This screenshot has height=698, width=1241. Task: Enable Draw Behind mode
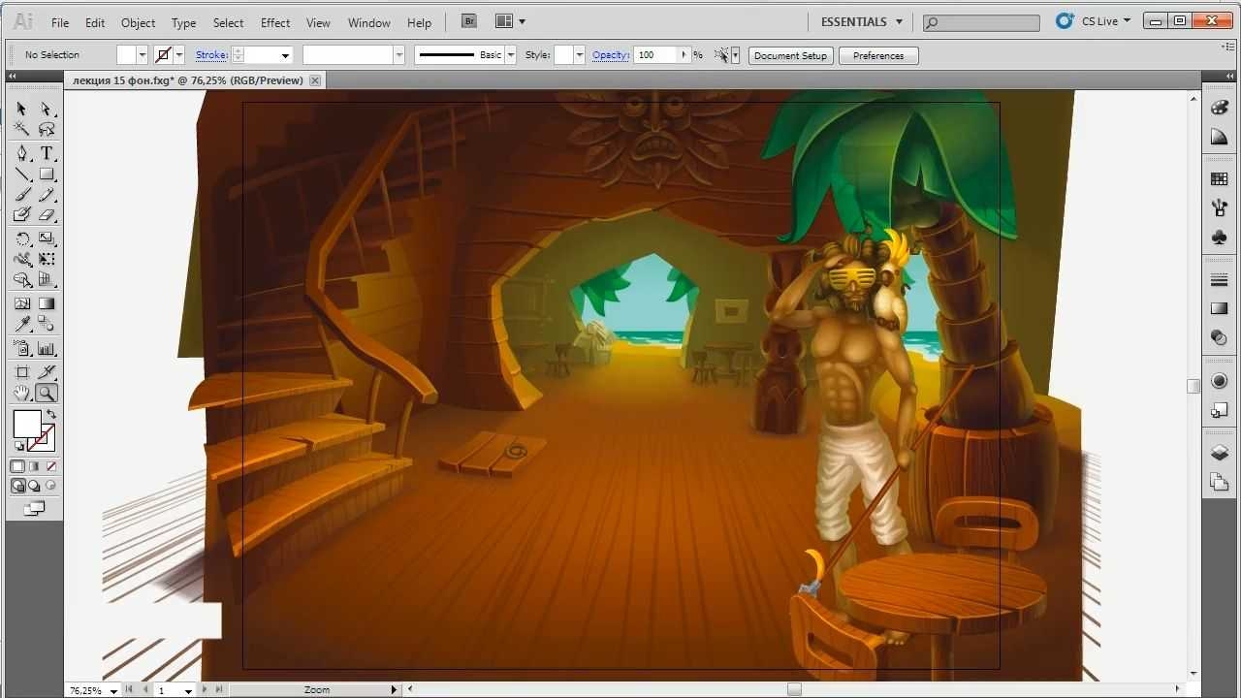(35, 486)
